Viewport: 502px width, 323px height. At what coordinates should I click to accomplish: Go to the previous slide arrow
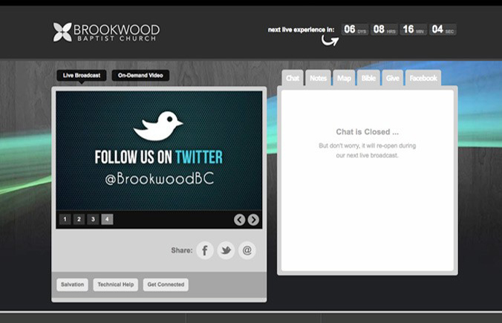(x=239, y=220)
